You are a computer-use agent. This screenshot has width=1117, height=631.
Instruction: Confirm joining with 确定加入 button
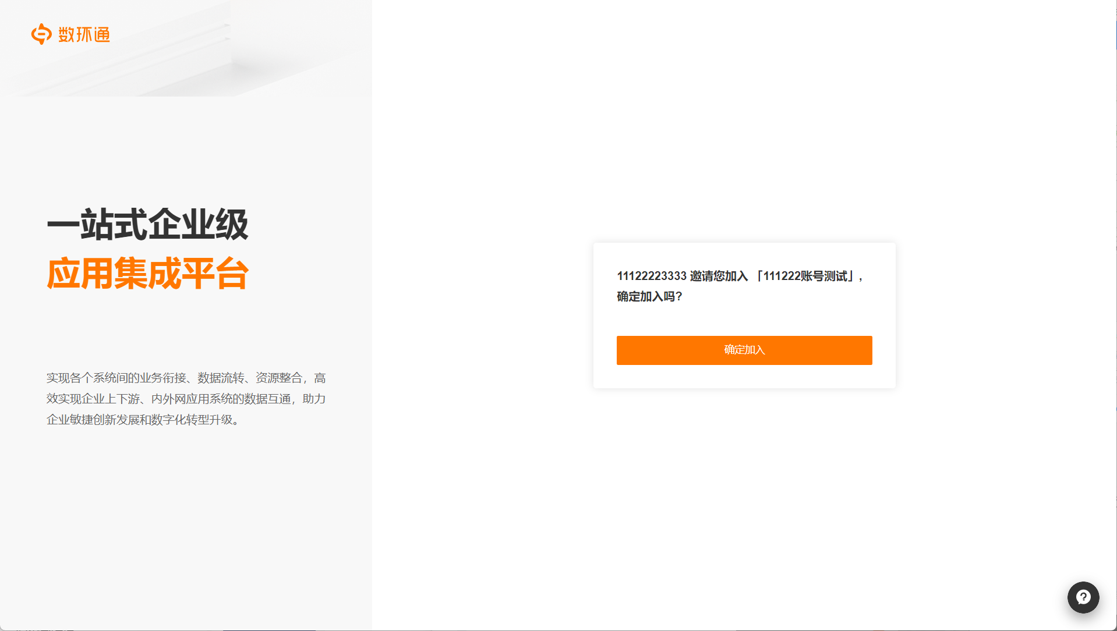(x=744, y=350)
